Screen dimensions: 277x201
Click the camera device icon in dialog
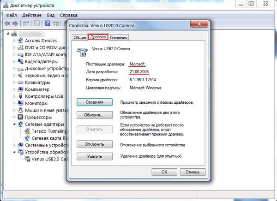(x=82, y=52)
